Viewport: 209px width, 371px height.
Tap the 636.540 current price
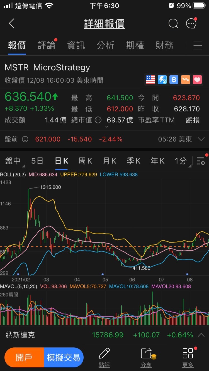coord(28,97)
